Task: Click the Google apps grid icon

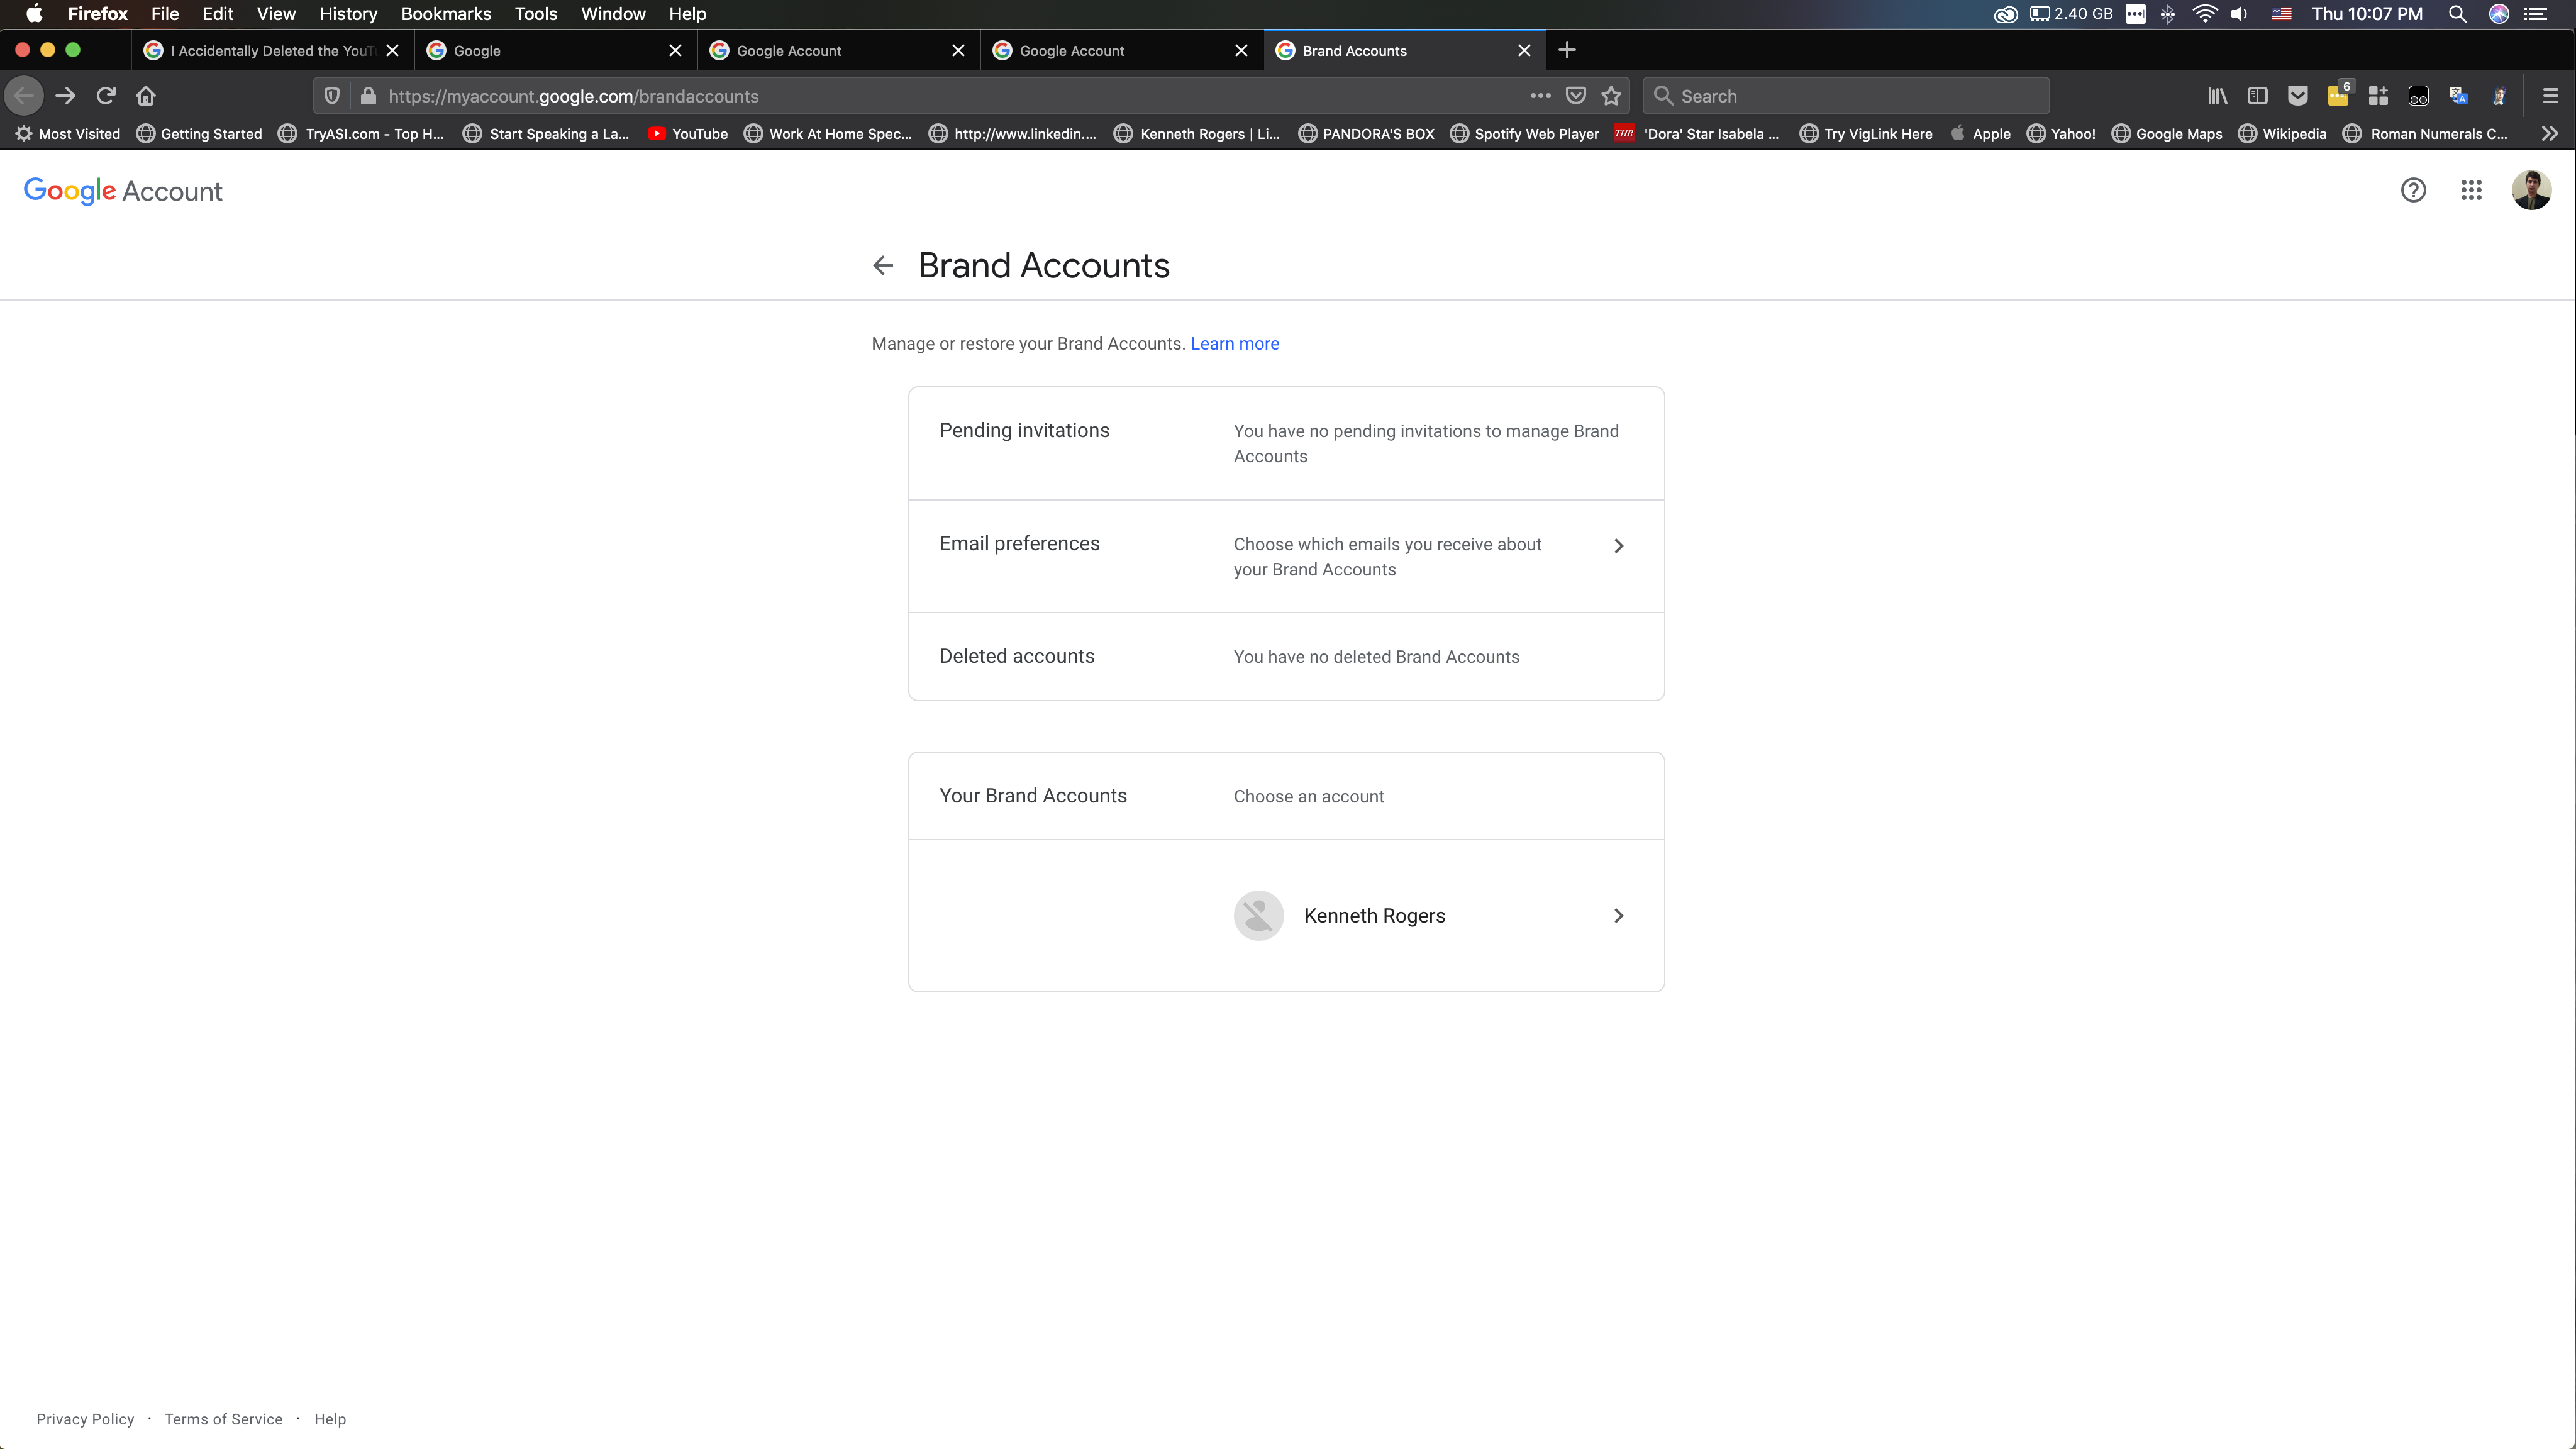Action: click(2471, 190)
